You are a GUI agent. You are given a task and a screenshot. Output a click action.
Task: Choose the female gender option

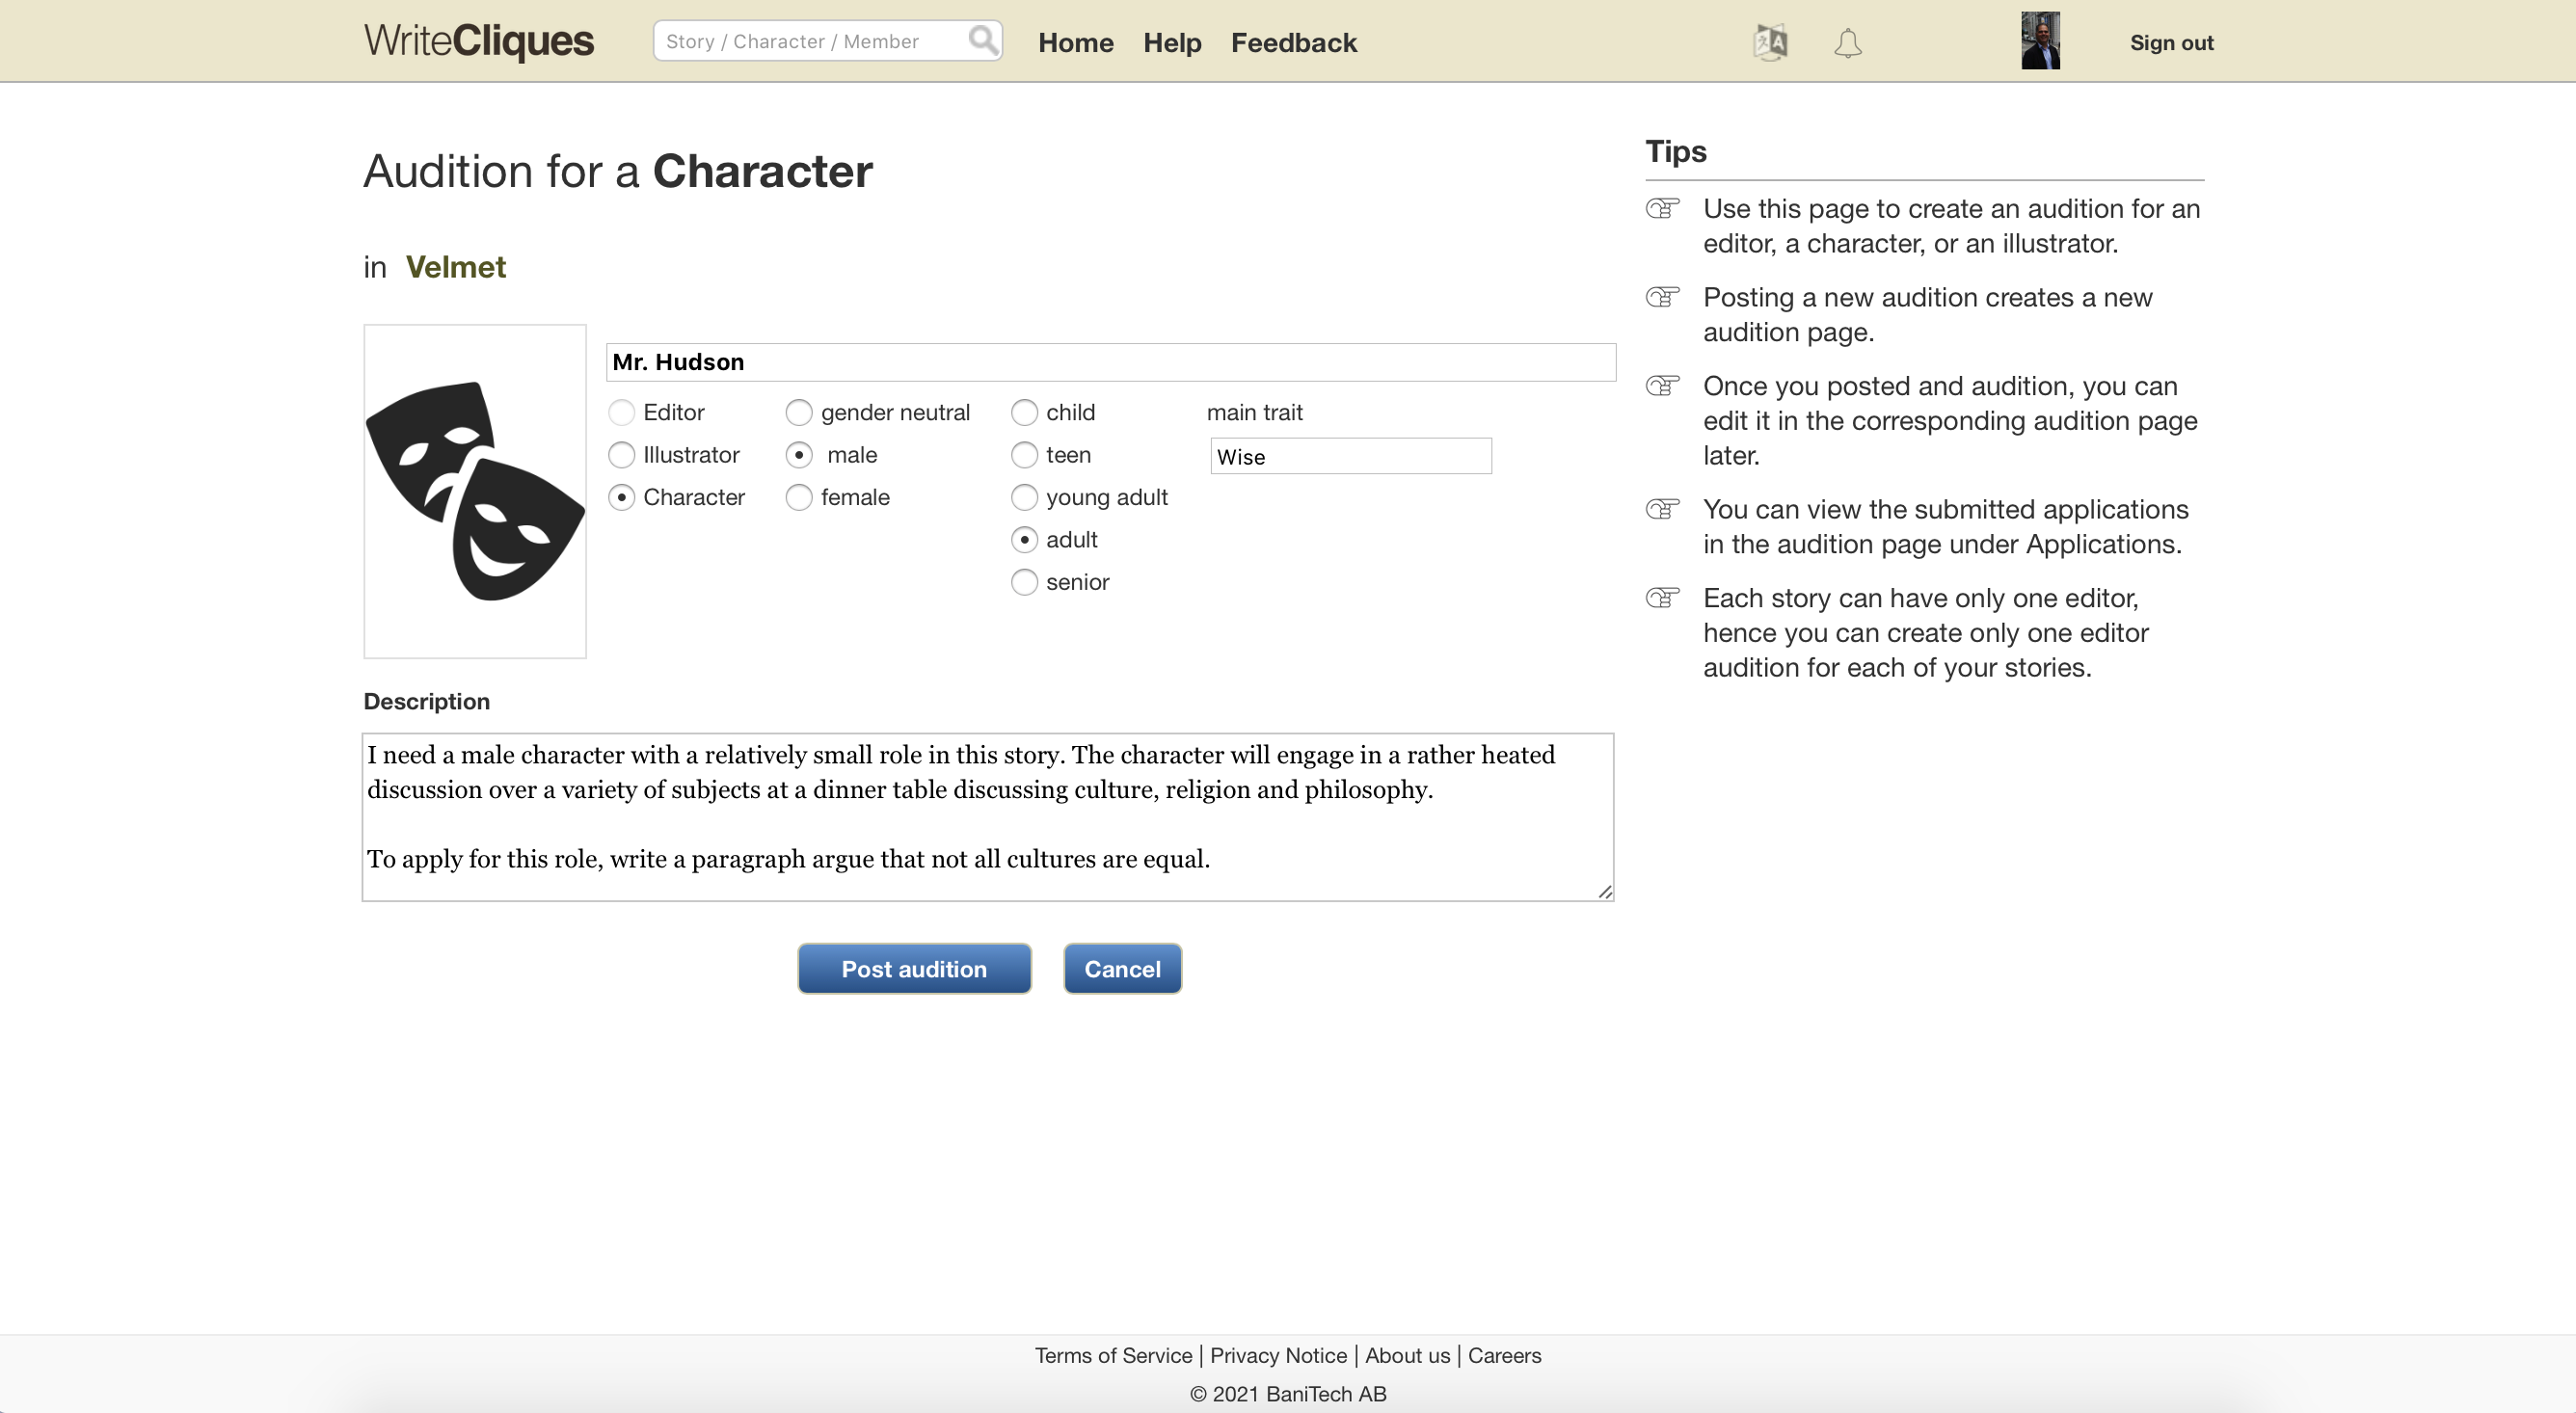tap(798, 497)
